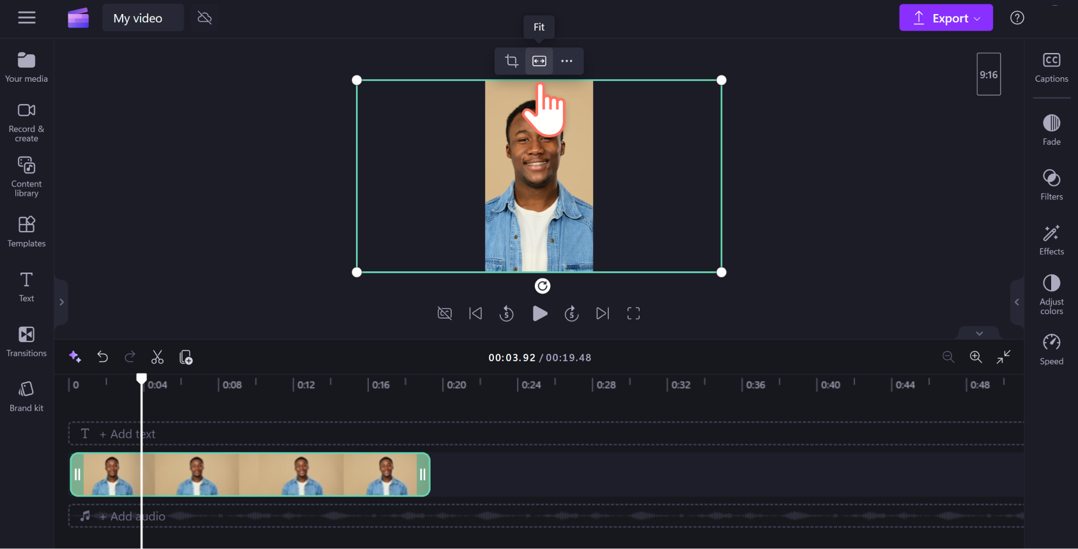Click the playhead marker on timeline
1078x549 pixels.
point(142,379)
